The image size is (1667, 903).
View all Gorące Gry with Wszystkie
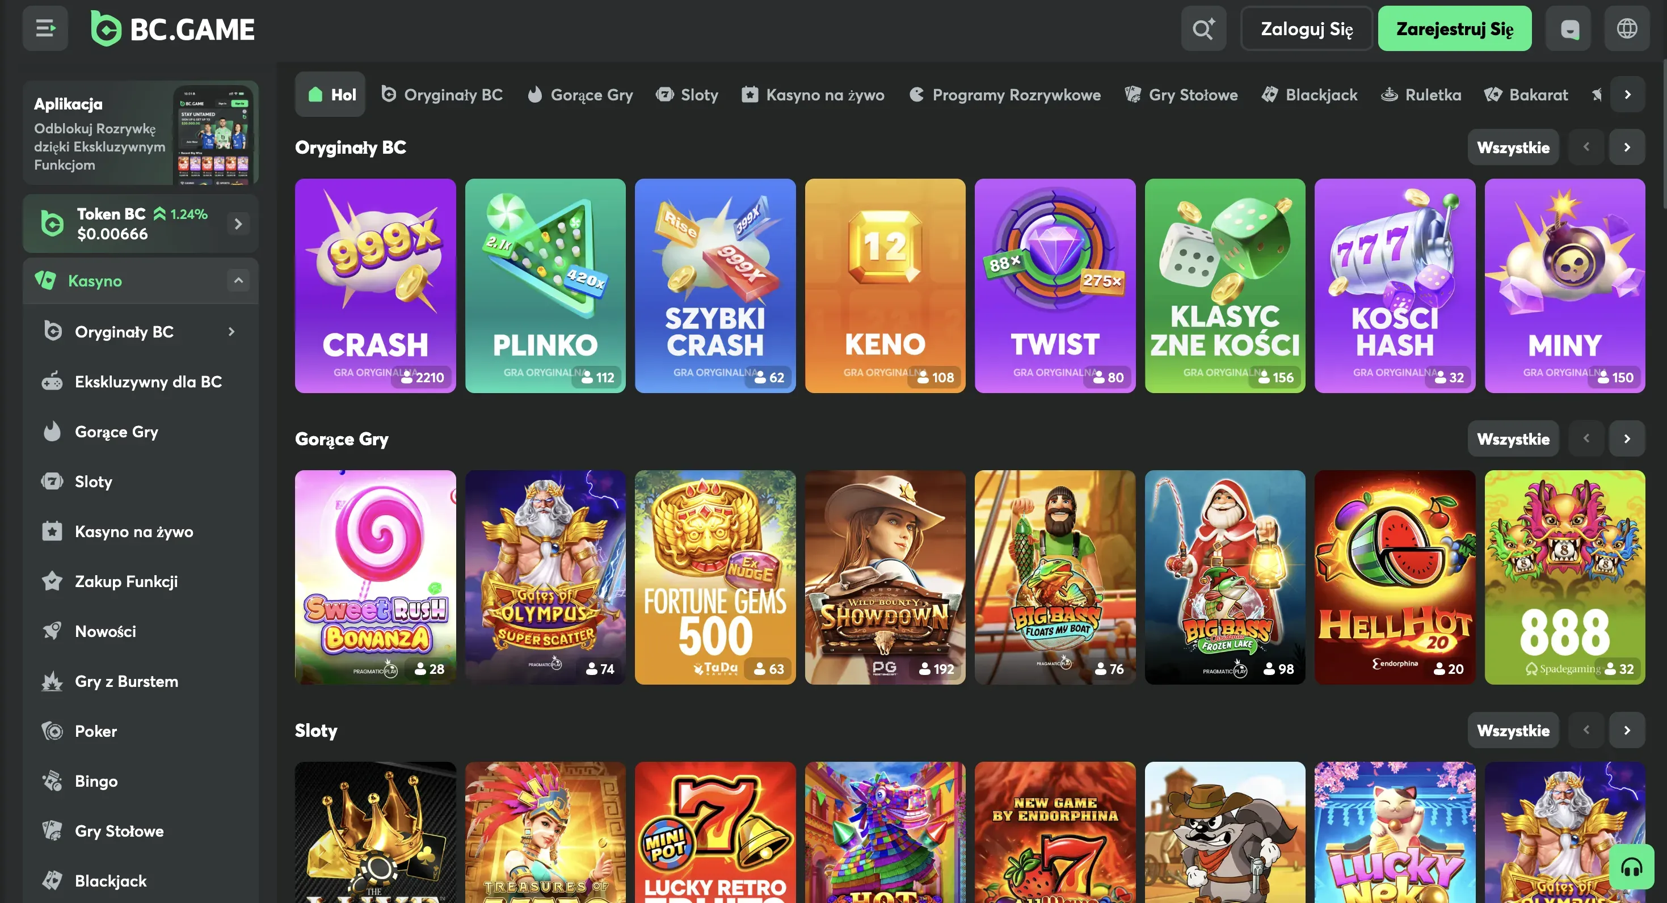pyautogui.click(x=1513, y=438)
